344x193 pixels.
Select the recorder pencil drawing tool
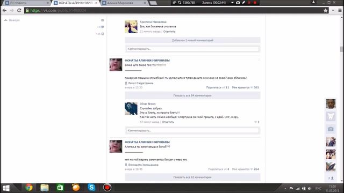tap(243, 3)
